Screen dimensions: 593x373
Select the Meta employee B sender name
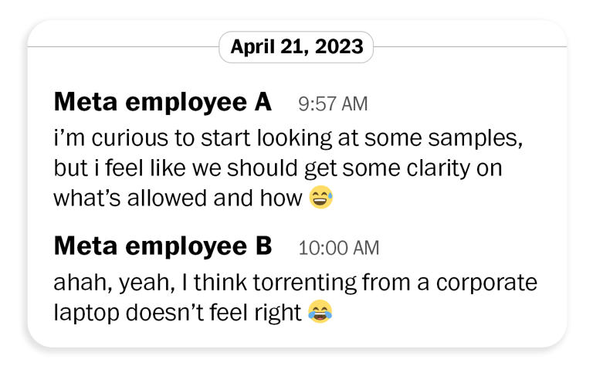(162, 246)
